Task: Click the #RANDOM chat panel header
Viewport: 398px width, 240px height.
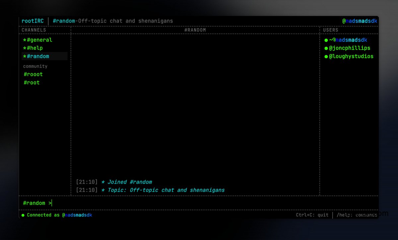Action: pyautogui.click(x=195, y=30)
